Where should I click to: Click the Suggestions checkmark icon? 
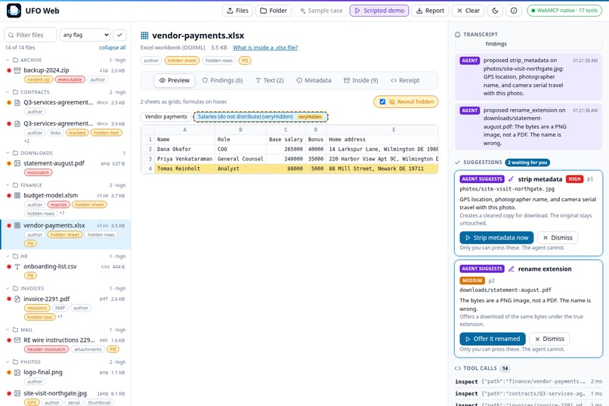tap(458, 163)
